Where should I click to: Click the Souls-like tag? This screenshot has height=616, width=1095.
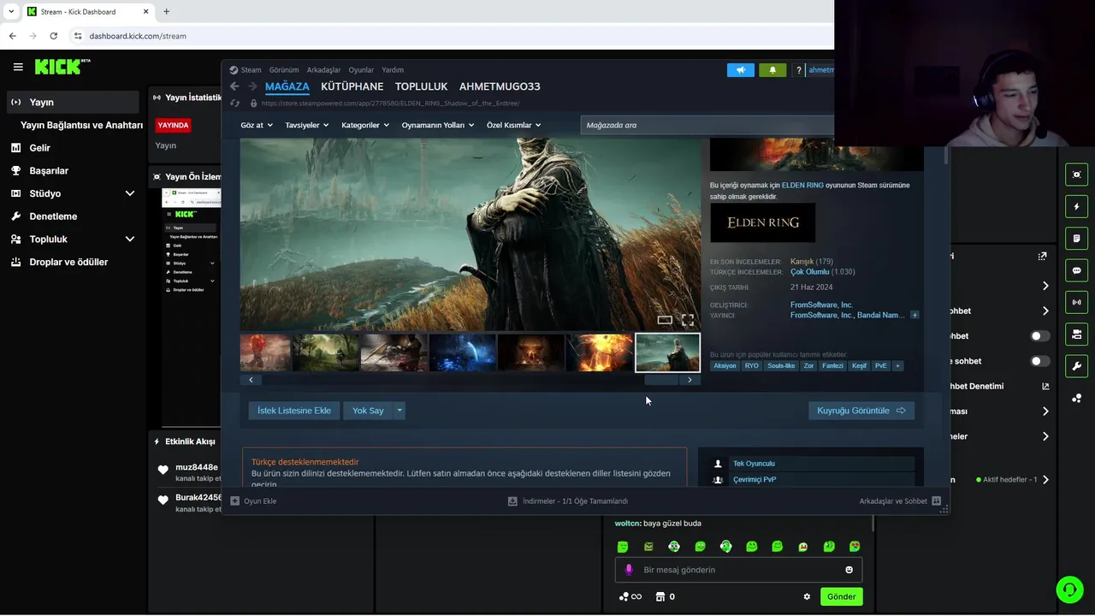coord(781,365)
